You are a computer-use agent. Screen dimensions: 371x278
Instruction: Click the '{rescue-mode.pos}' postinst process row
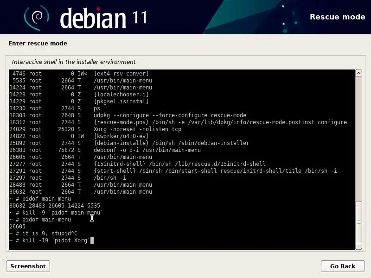[178, 122]
